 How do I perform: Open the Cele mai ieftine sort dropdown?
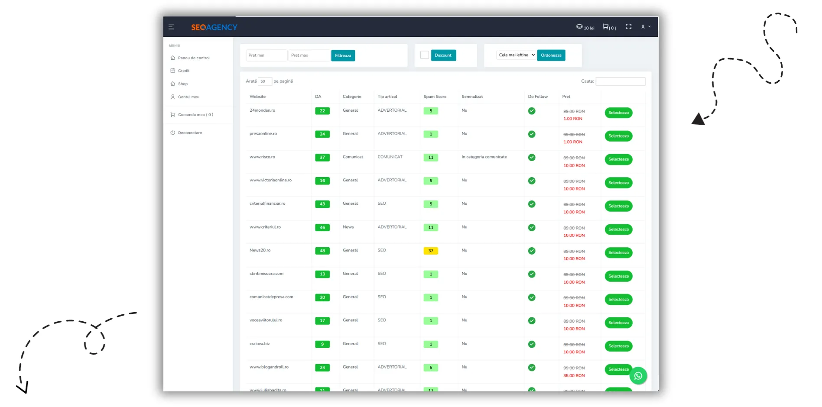pos(517,55)
